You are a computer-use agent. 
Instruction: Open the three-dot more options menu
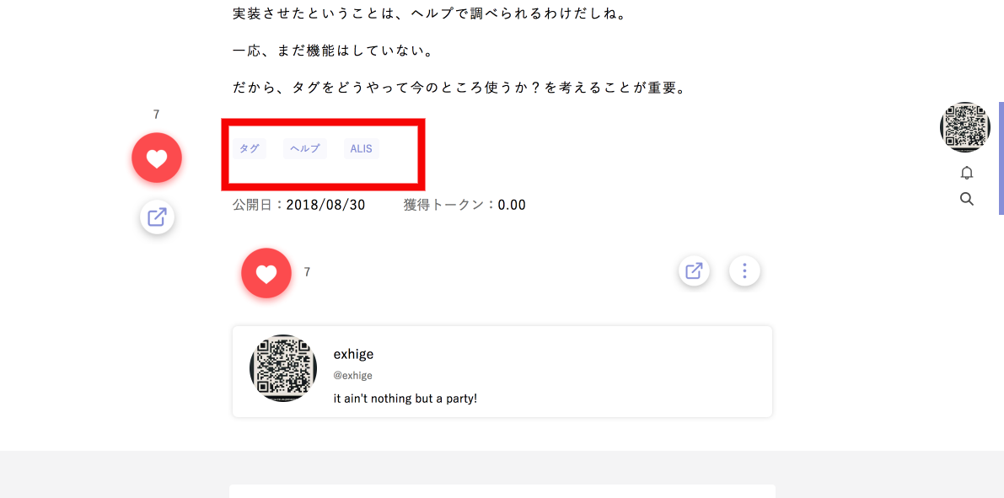pos(744,271)
